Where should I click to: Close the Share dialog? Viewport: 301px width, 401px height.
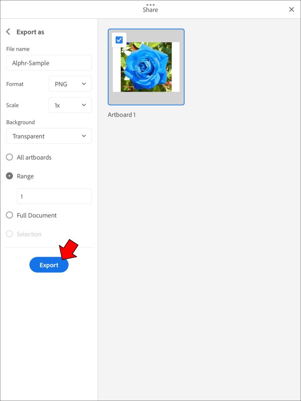point(291,10)
